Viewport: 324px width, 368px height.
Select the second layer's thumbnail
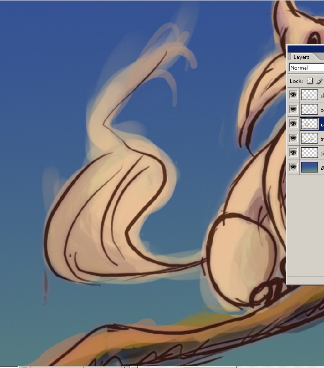(309, 109)
